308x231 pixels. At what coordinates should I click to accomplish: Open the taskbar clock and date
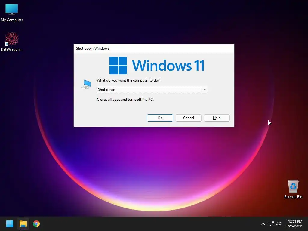294,224
